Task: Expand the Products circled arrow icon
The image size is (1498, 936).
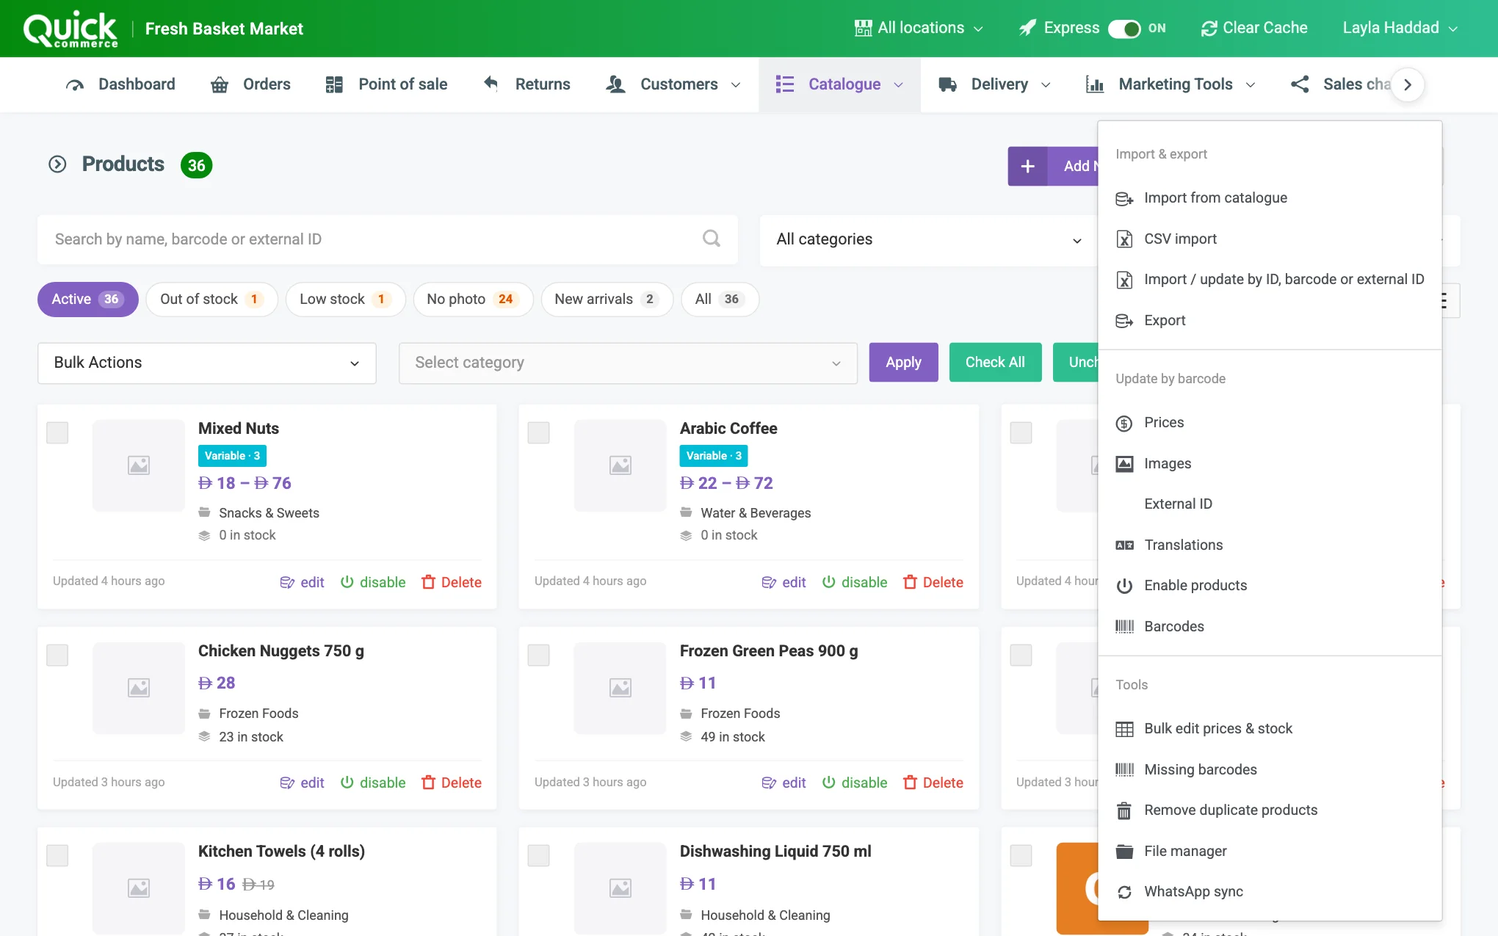Action: tap(57, 164)
